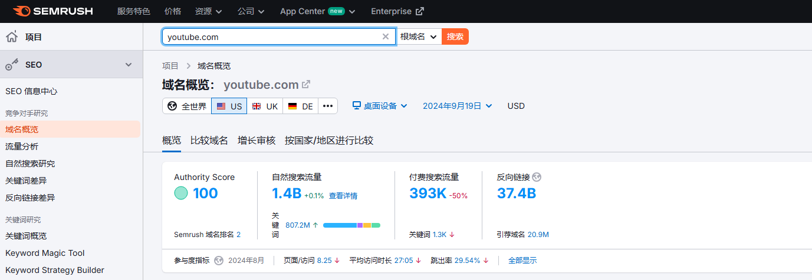Screen dimensions: 812x280
Task: Select the US country database
Action: [229, 106]
